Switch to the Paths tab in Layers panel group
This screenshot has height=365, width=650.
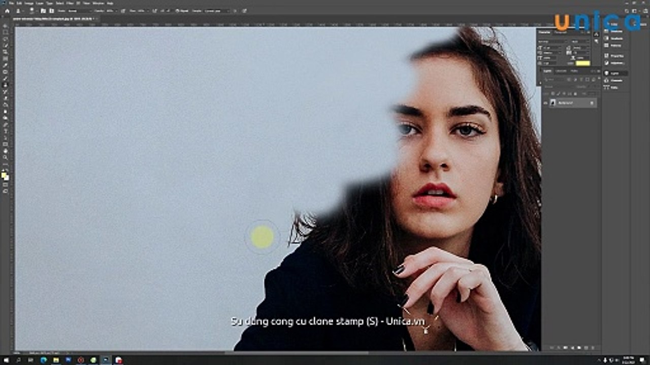point(574,71)
